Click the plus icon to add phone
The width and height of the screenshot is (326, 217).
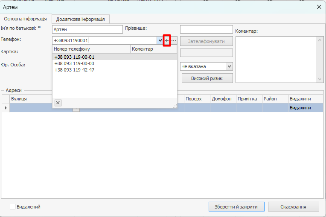[x=167, y=40]
